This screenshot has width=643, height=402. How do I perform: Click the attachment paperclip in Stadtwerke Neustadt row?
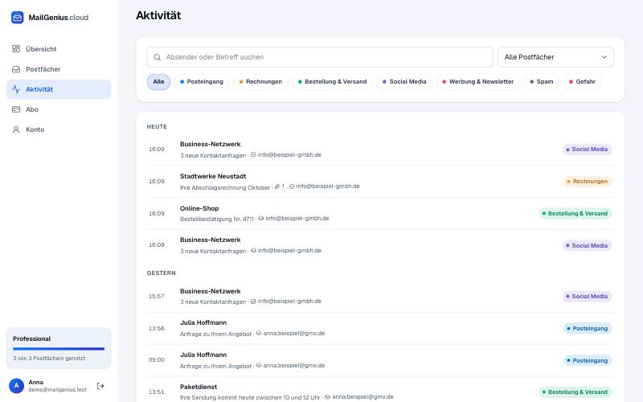click(x=277, y=187)
